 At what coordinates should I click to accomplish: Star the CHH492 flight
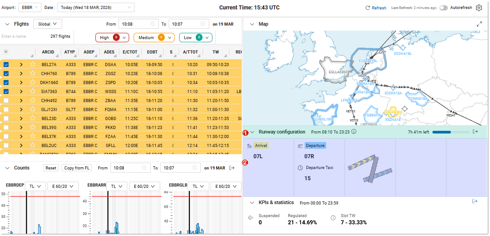32,100
